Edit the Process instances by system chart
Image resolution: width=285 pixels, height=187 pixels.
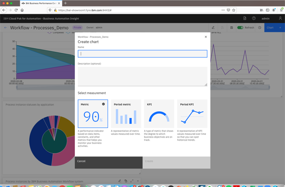click(x=120, y=181)
